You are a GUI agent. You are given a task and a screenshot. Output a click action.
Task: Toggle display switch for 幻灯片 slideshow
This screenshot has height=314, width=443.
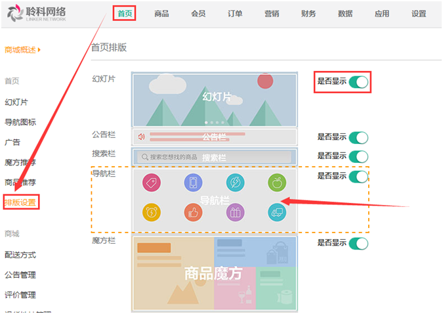358,82
